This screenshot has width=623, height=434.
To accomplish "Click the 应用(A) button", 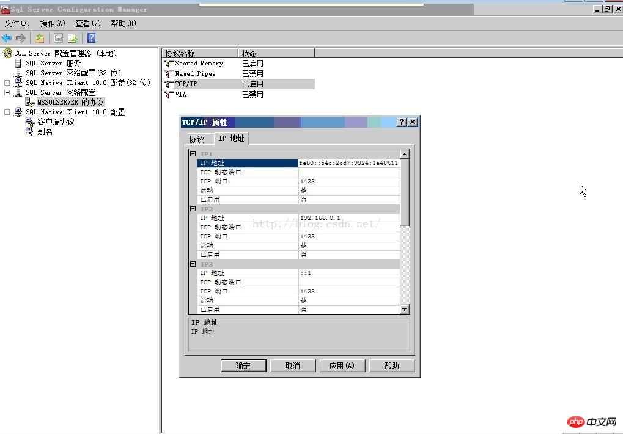I will 342,366.
